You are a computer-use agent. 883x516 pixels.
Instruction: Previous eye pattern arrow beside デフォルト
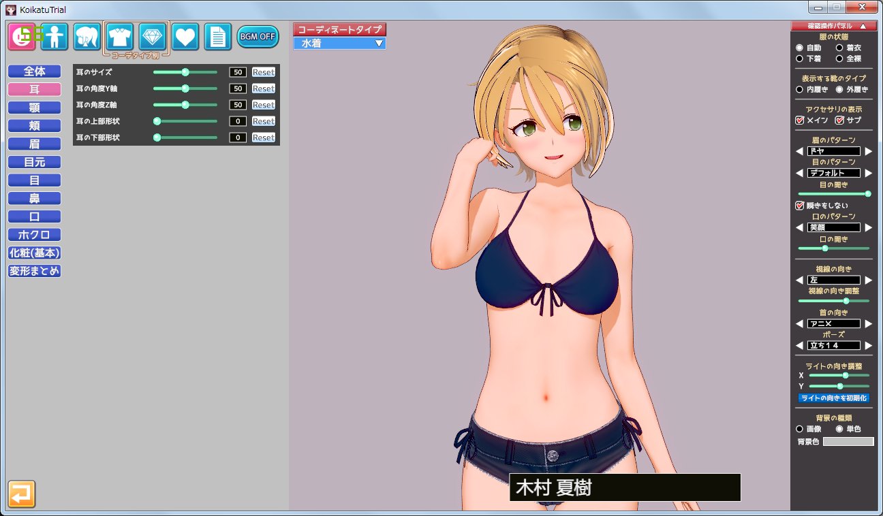pos(800,173)
